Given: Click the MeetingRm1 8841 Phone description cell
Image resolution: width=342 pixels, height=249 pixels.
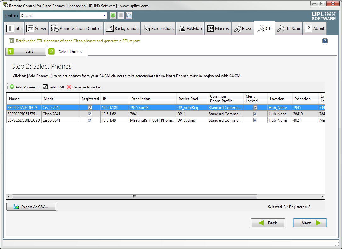Looking at the screenshot, I should coord(152,120).
